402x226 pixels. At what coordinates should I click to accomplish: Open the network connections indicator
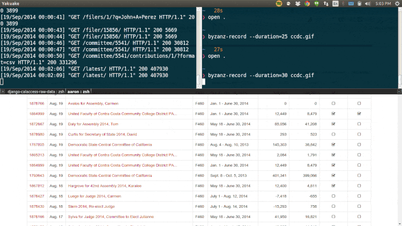point(326,4)
